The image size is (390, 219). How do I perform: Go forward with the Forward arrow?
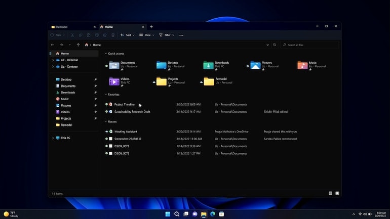(x=61, y=45)
